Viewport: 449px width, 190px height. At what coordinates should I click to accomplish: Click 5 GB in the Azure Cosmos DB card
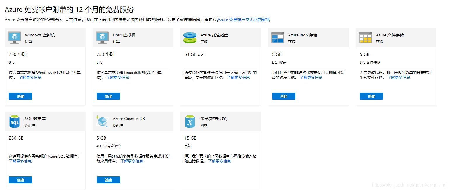click(101, 138)
